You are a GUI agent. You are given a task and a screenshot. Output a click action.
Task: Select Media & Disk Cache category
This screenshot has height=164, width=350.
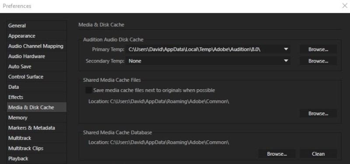(x=37, y=107)
